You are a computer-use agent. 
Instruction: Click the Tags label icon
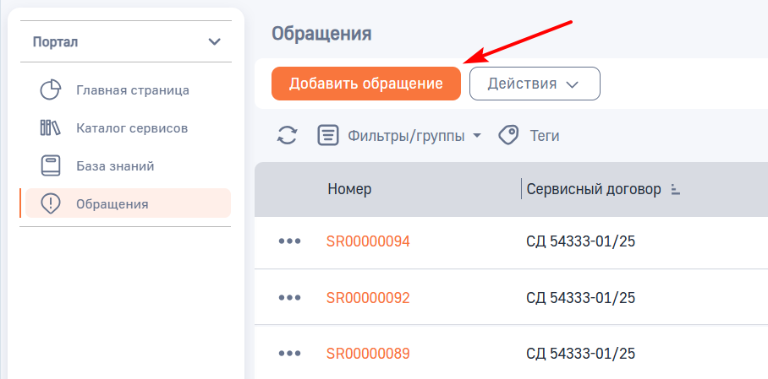click(508, 135)
